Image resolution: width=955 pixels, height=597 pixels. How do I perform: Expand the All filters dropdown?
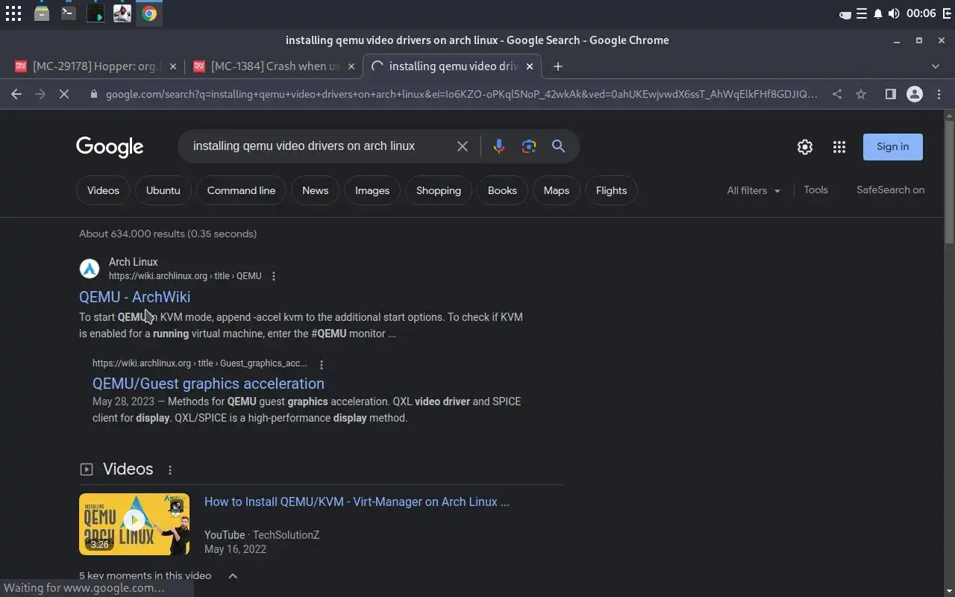click(754, 190)
